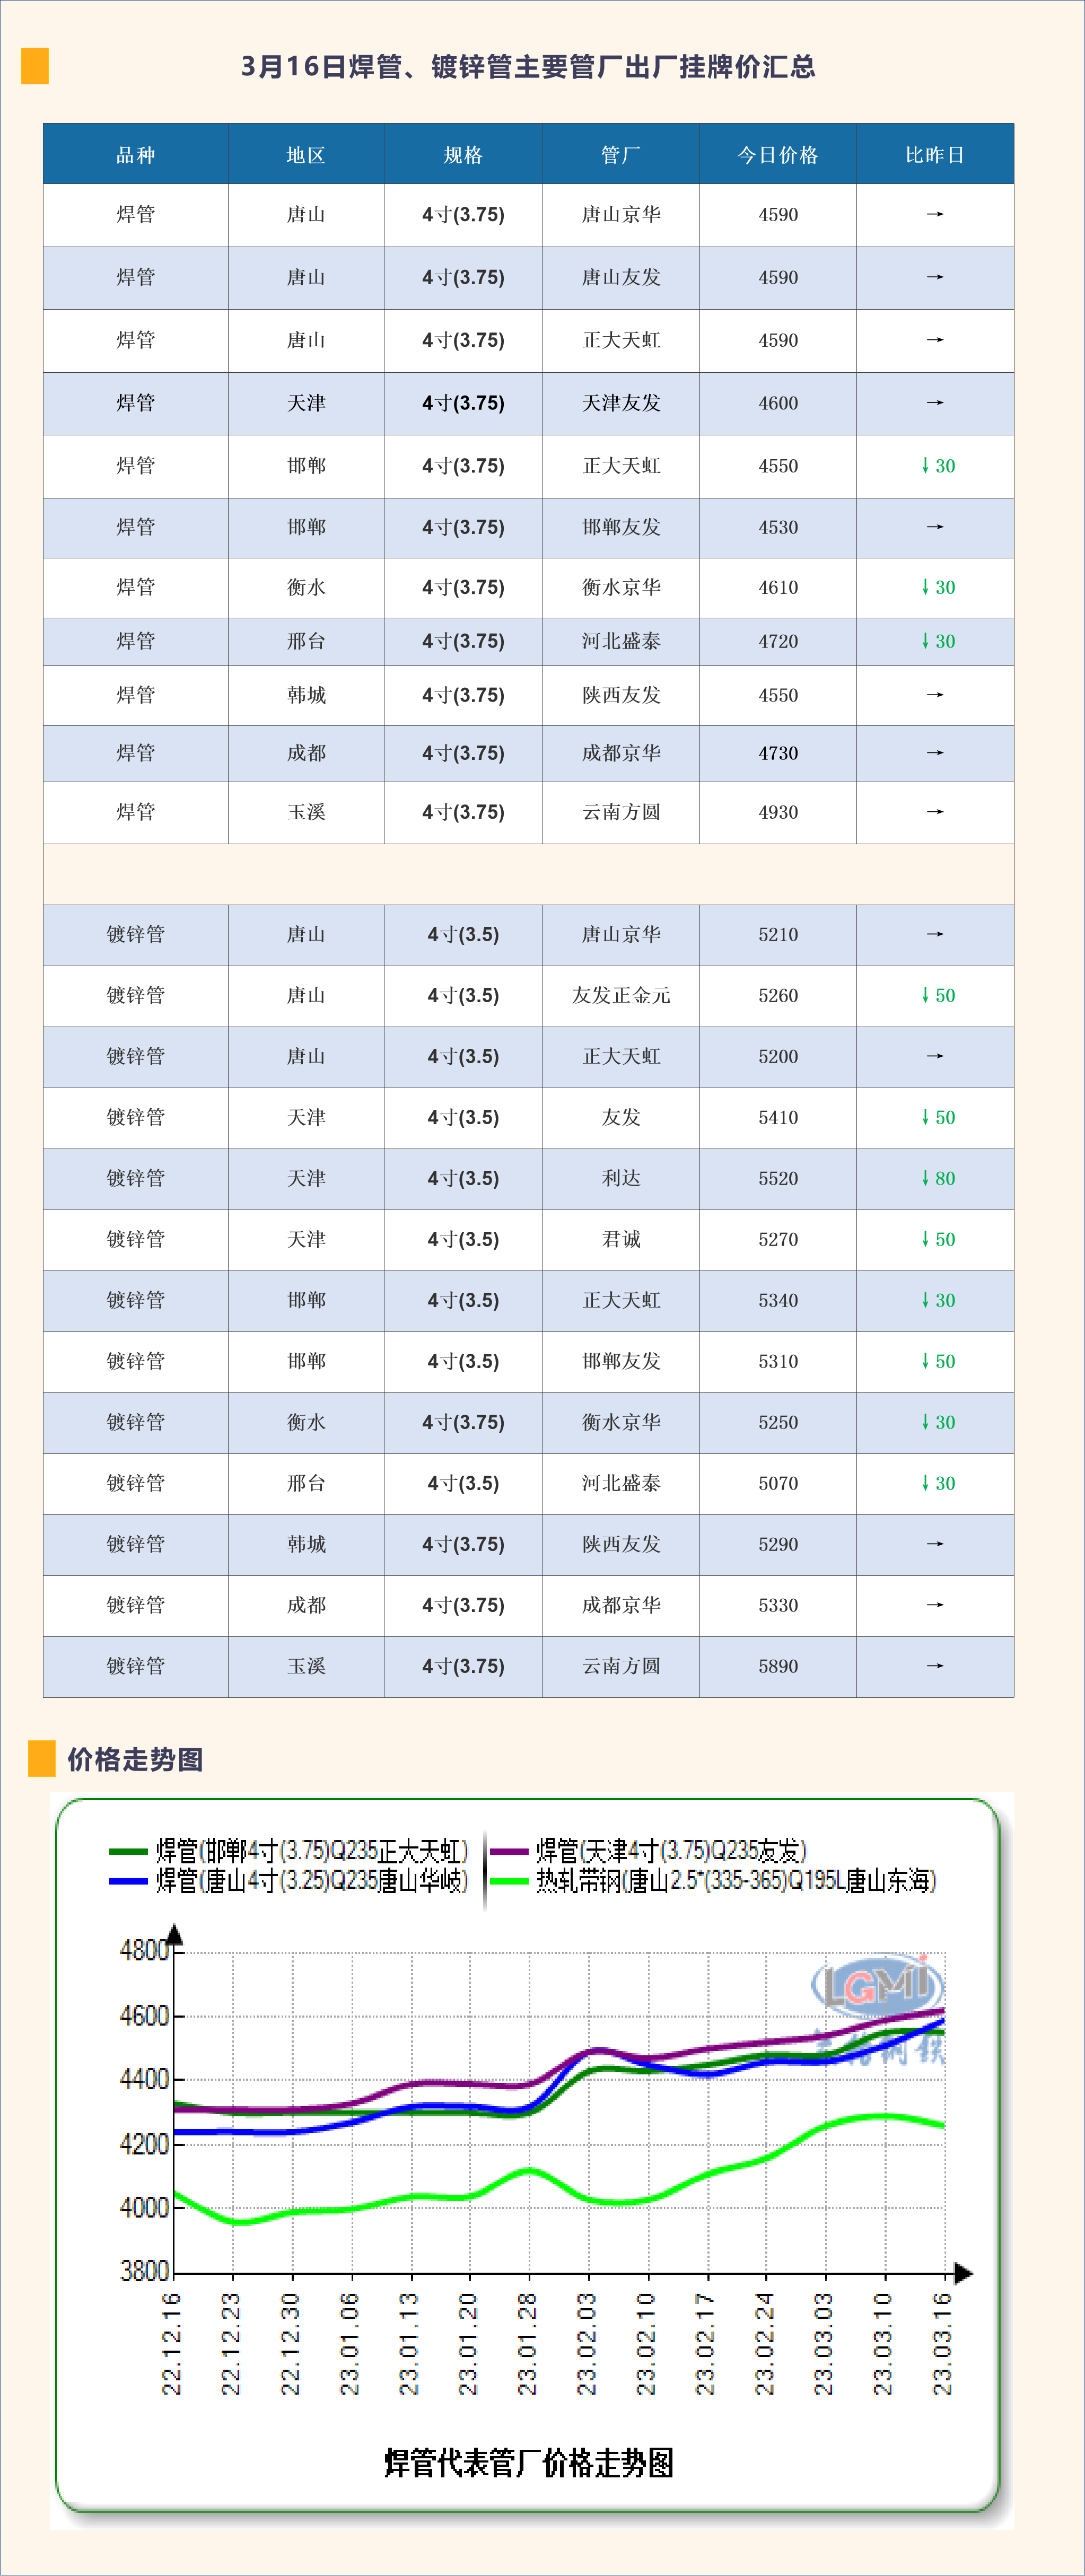Click the blue legend line for 唐山华岐
The height and width of the screenshot is (2576, 1085).
click(x=128, y=1881)
